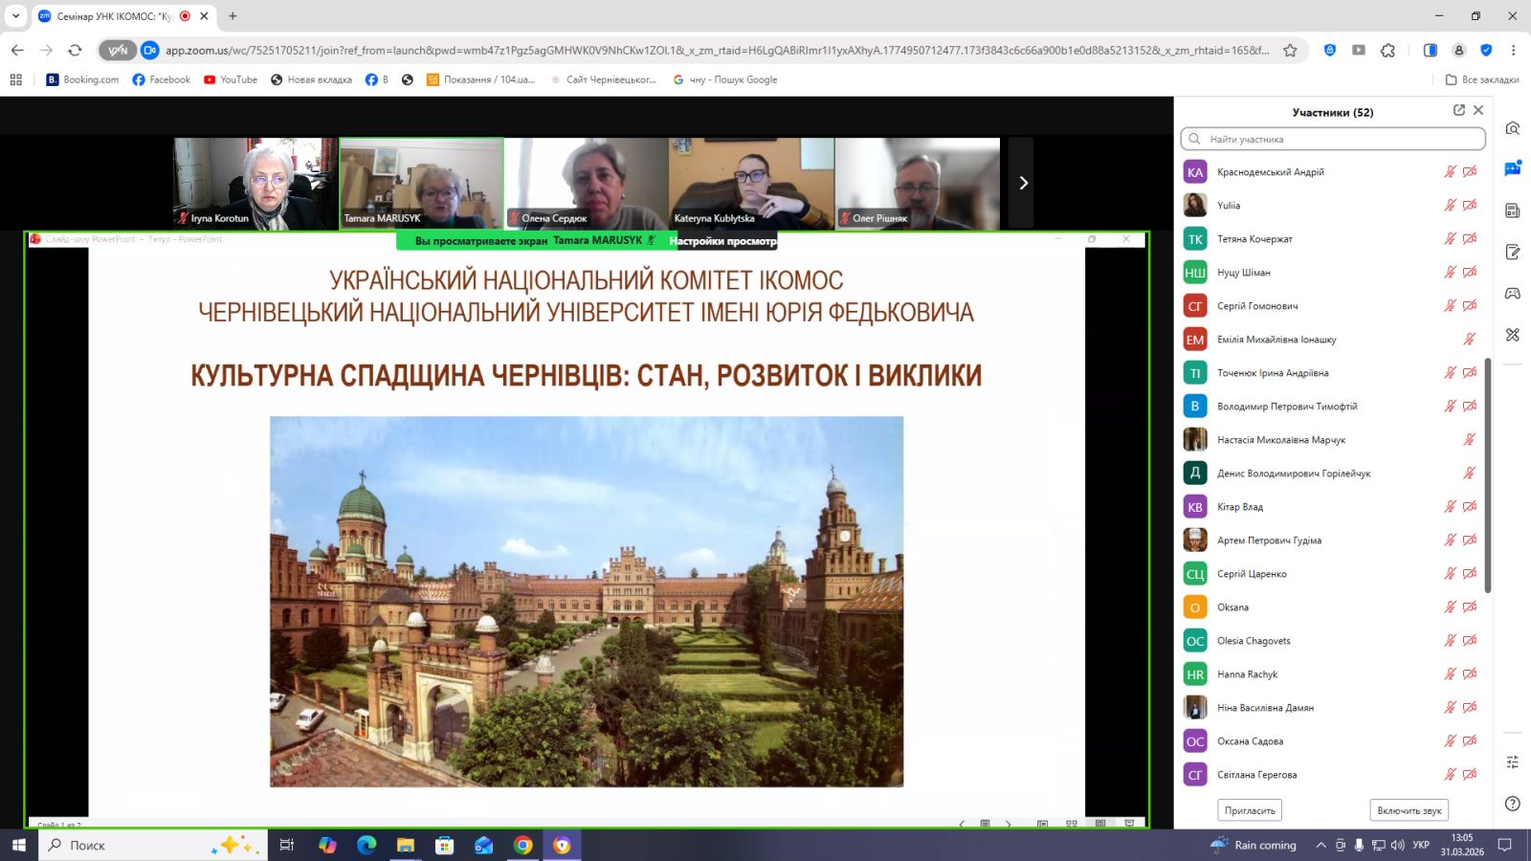This screenshot has height=861, width=1531.
Task: Select Kateryna Kublytska video thumbnail
Action: pos(752,184)
